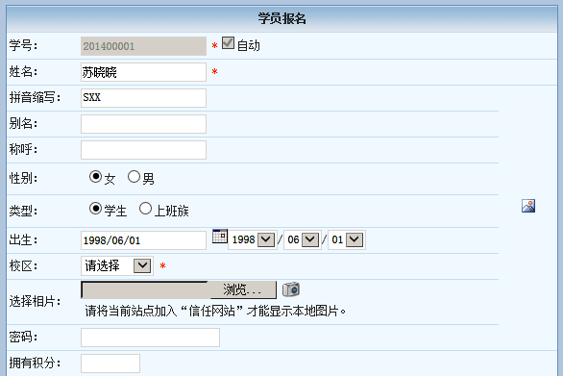Open the birth month 06 dropdown

tap(303, 239)
